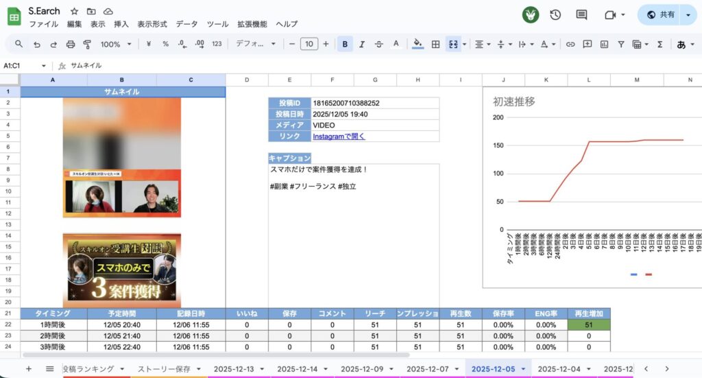Image resolution: width=702 pixels, height=378 pixels.
Task: Click the 共有 share button
Action: pos(660,14)
